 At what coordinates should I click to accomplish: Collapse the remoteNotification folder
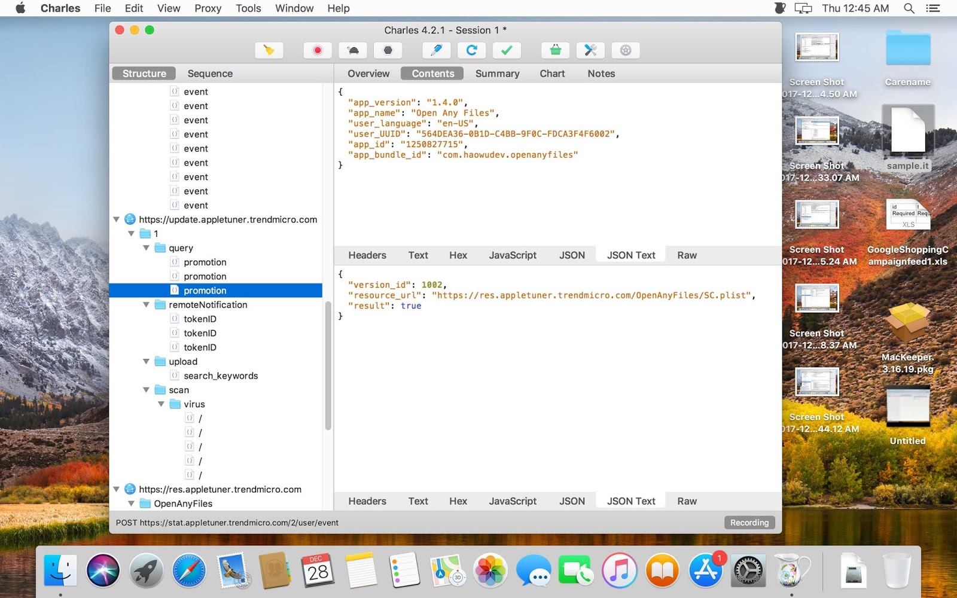coord(147,304)
